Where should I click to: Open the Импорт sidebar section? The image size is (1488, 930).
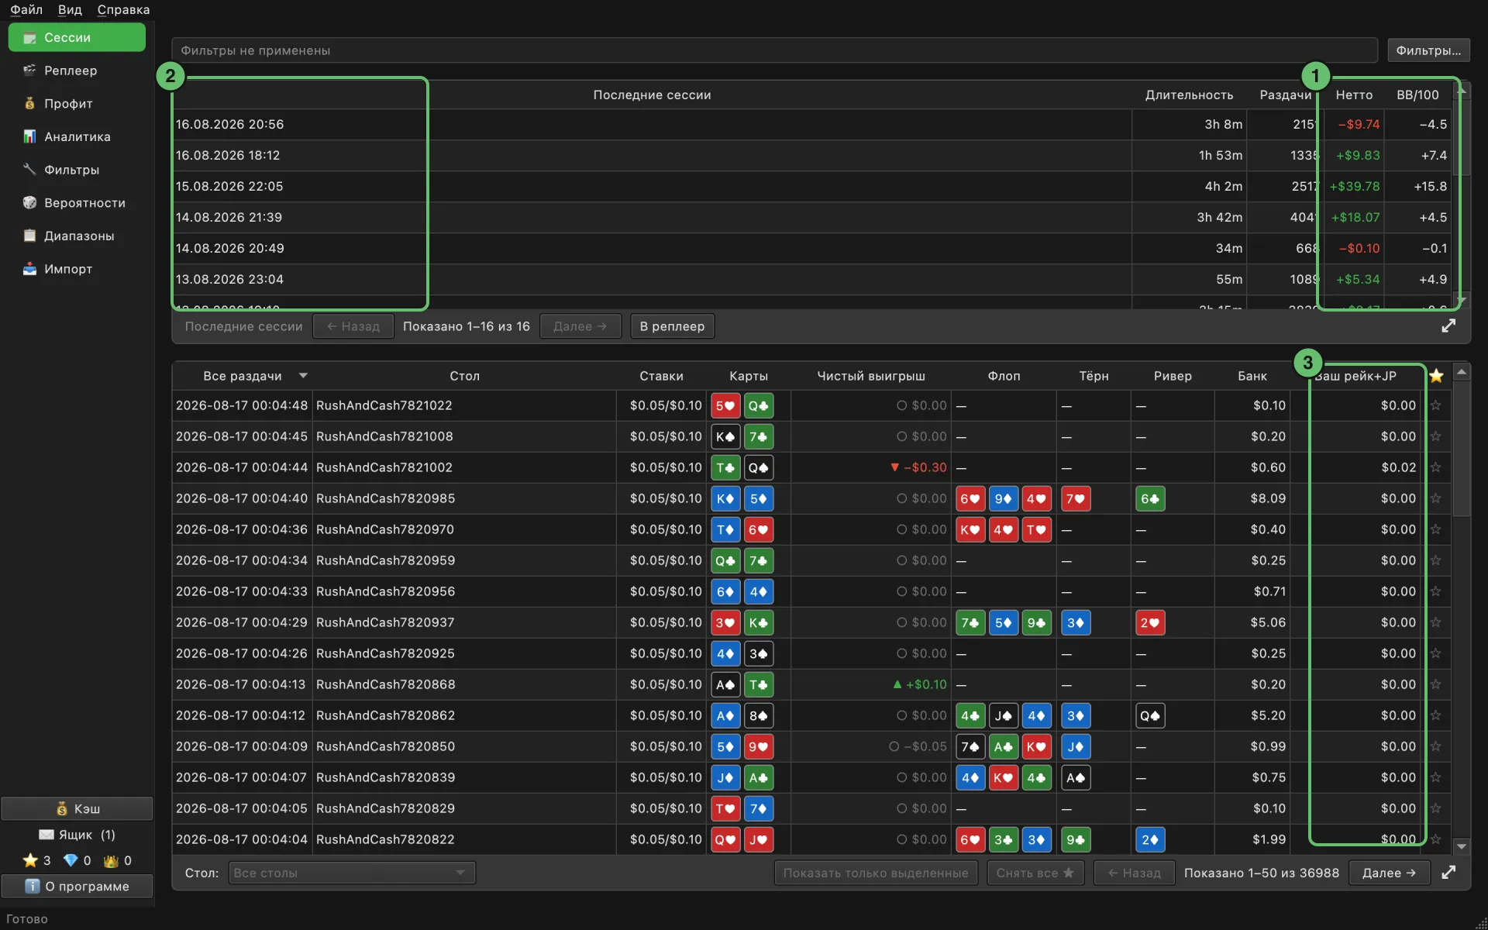click(76, 269)
